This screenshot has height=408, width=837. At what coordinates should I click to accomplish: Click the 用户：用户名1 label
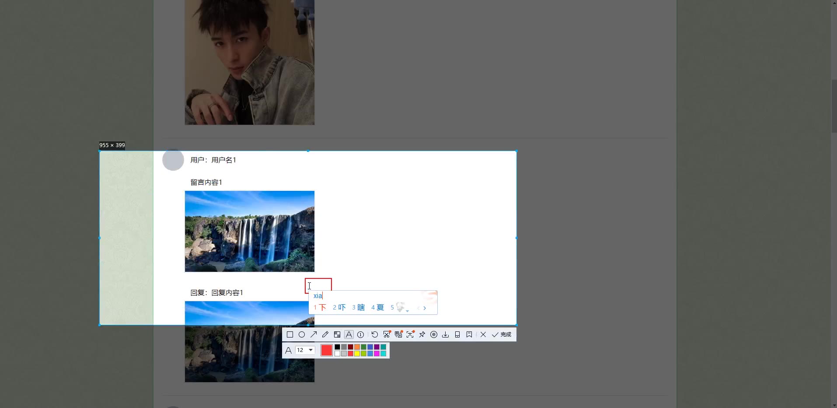(x=213, y=160)
